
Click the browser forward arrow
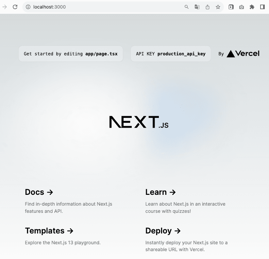[5, 7]
